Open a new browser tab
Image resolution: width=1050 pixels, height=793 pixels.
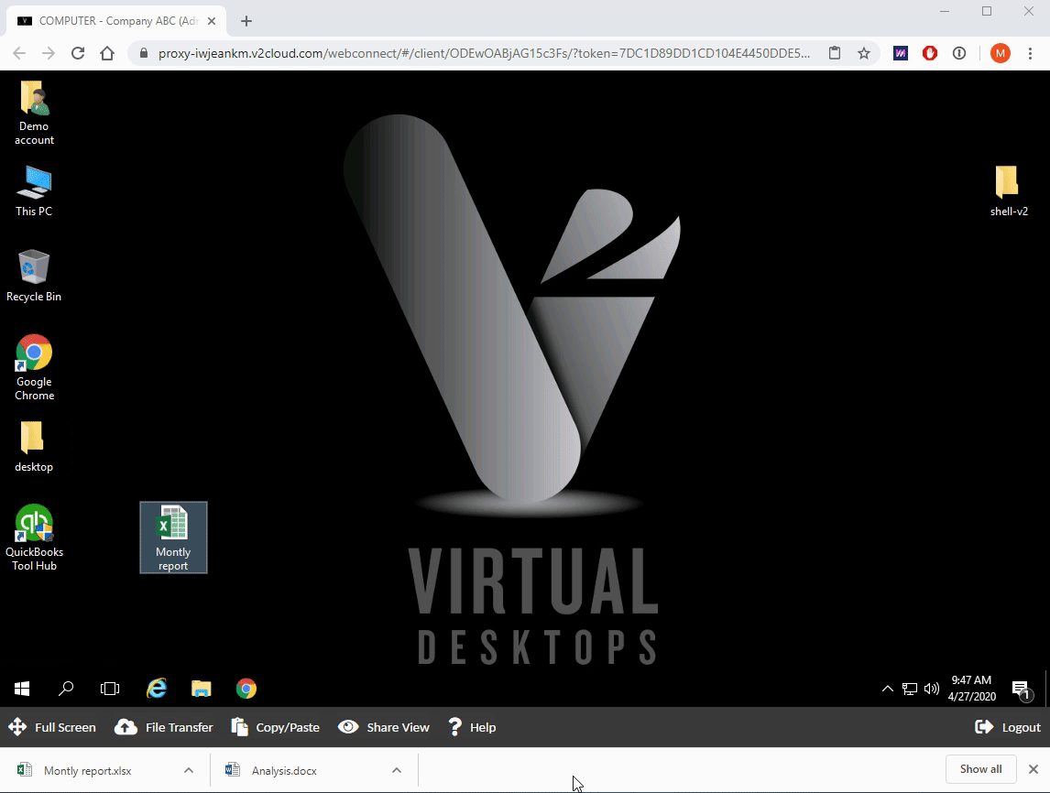(x=246, y=21)
